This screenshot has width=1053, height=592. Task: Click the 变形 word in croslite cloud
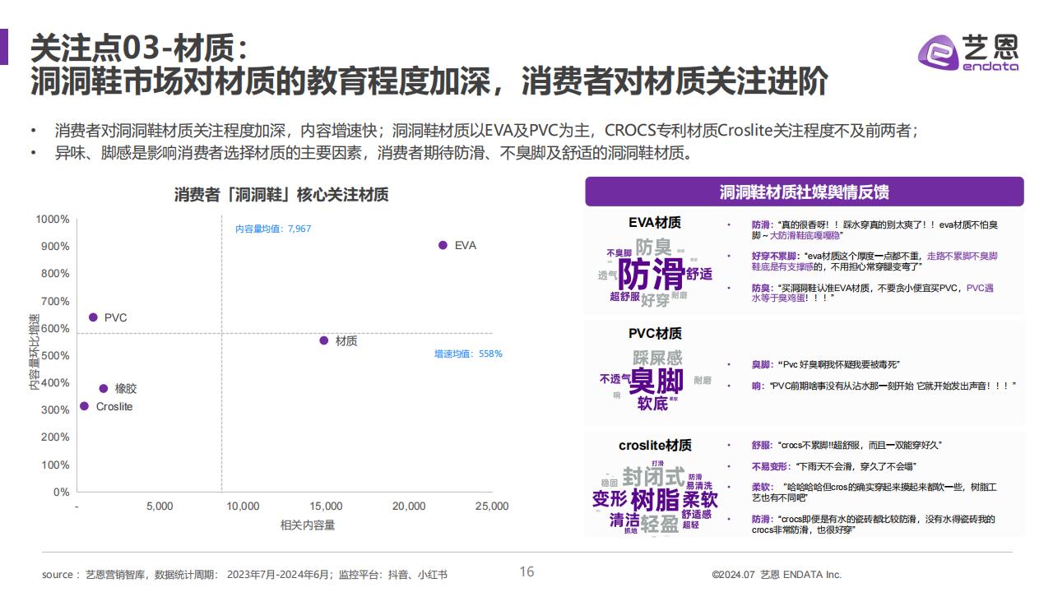click(x=610, y=499)
